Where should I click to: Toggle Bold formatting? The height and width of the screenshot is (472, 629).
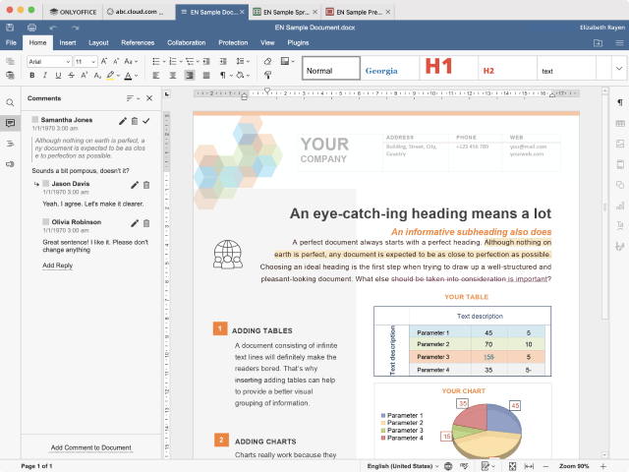pyautogui.click(x=31, y=75)
